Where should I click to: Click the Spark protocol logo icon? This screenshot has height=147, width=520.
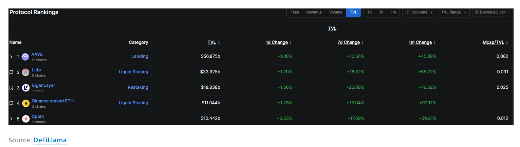26,119
